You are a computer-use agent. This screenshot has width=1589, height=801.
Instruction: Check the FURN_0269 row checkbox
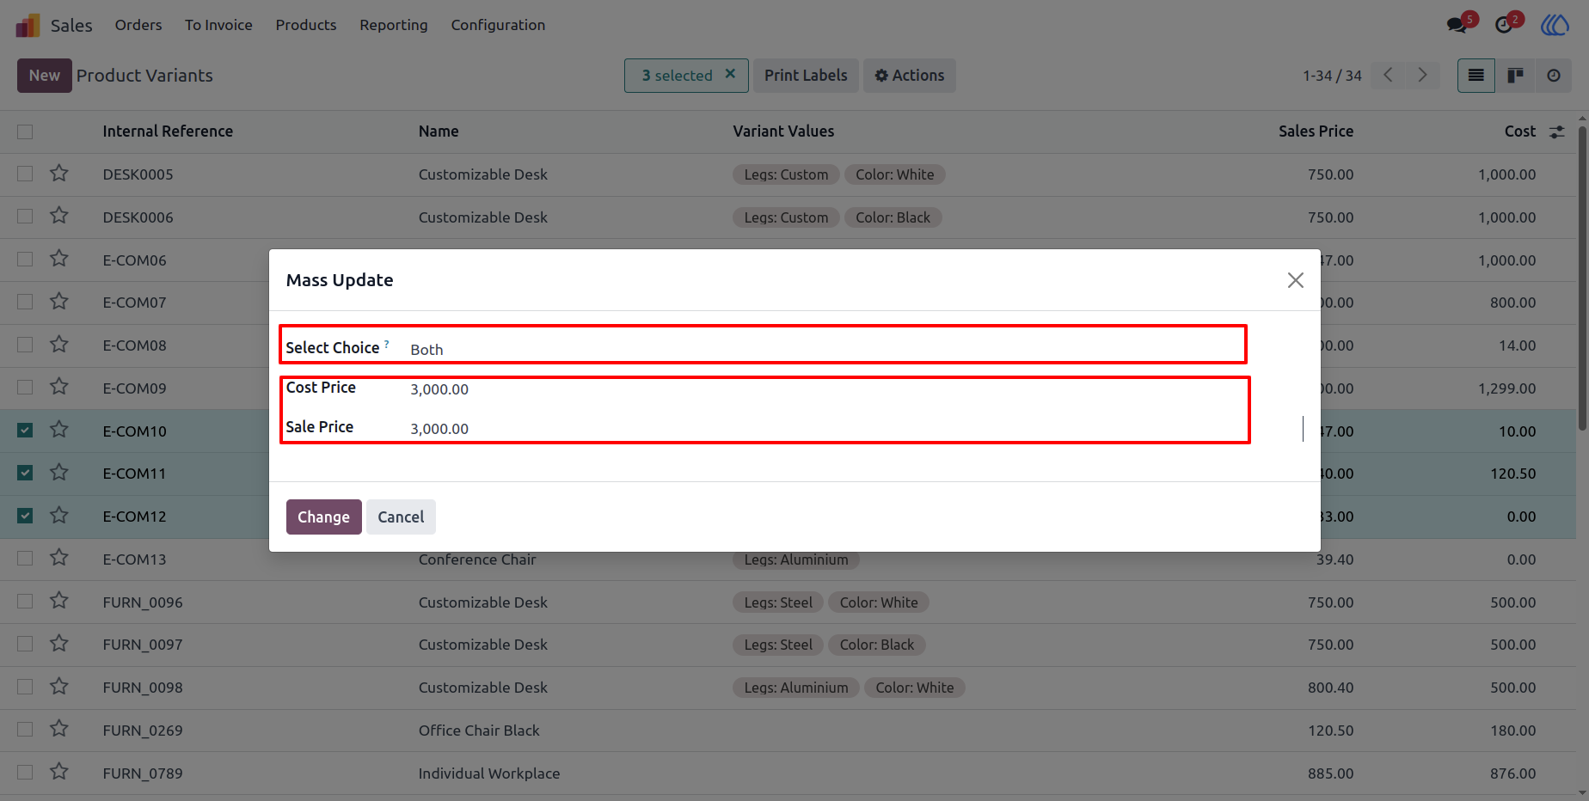[x=25, y=729]
